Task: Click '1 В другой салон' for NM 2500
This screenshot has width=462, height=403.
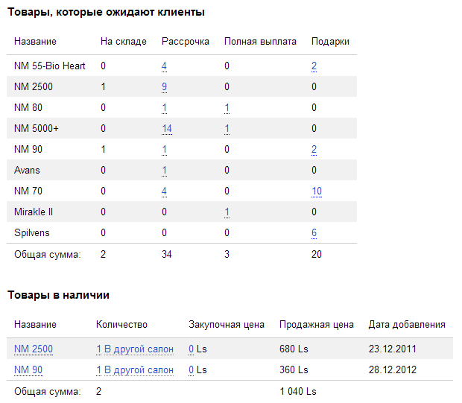Action: (135, 349)
